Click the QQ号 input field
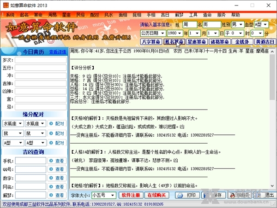Screen dimensions: 277x208 (31, 169)
